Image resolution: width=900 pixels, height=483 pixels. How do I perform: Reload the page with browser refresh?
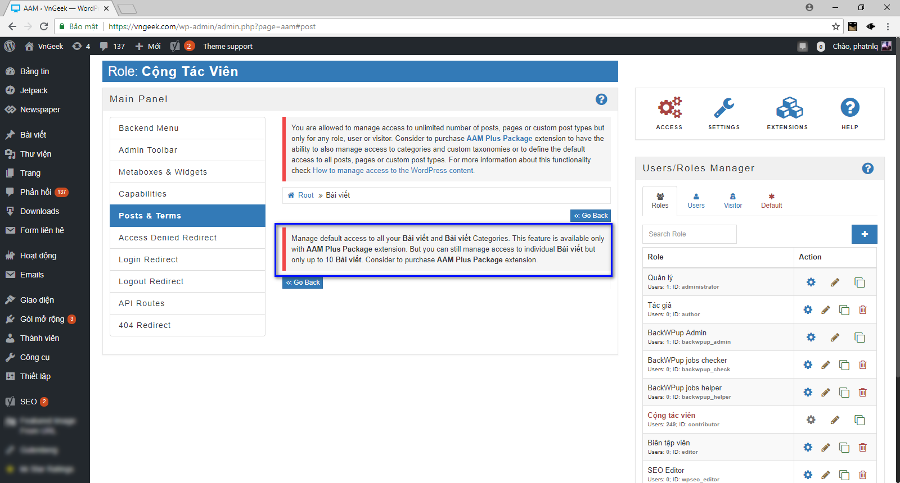tap(44, 26)
